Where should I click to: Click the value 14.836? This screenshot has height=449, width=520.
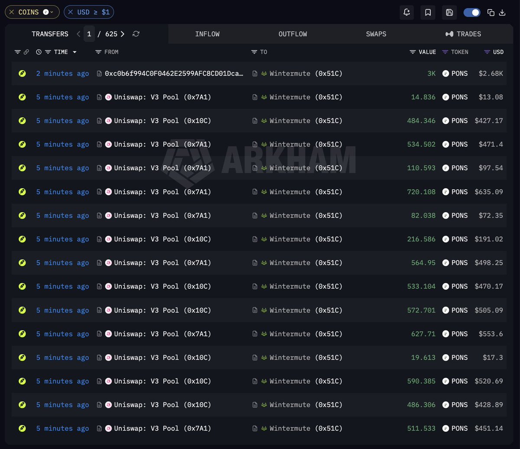[423, 97]
